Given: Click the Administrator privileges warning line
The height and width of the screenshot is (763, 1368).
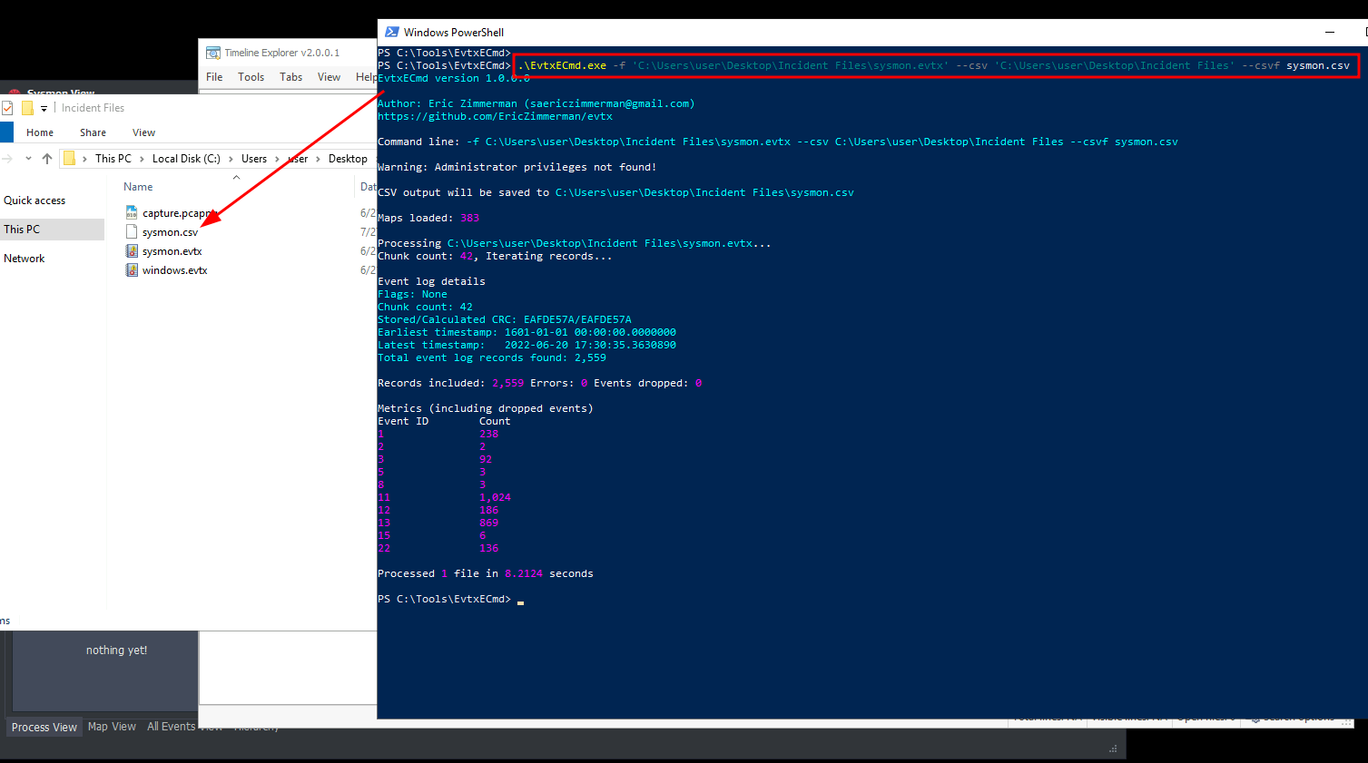Looking at the screenshot, I should 517,167.
